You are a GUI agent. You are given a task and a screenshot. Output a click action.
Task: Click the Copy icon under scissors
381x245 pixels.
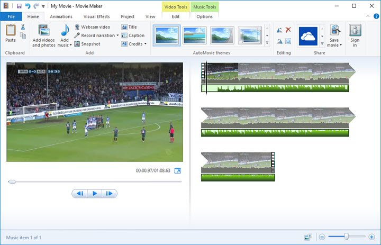pos(23,35)
